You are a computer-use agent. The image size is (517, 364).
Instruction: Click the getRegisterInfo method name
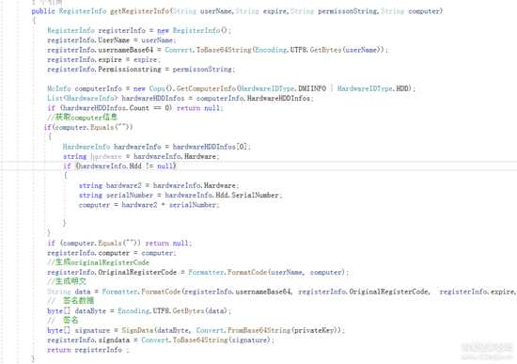(140, 11)
